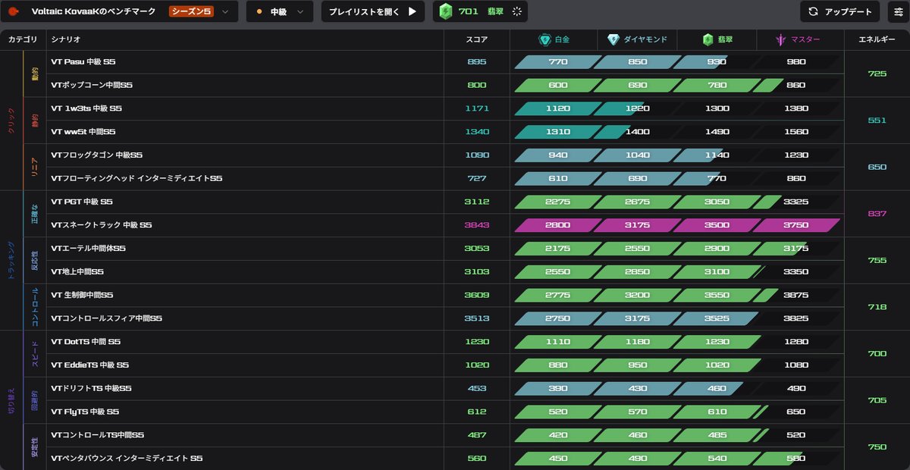Select the VT地上中間S5 scenario

tap(77, 271)
